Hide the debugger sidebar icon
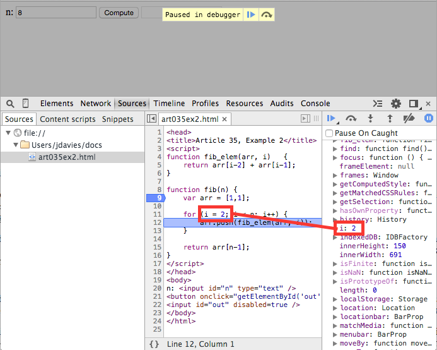 tap(305, 119)
